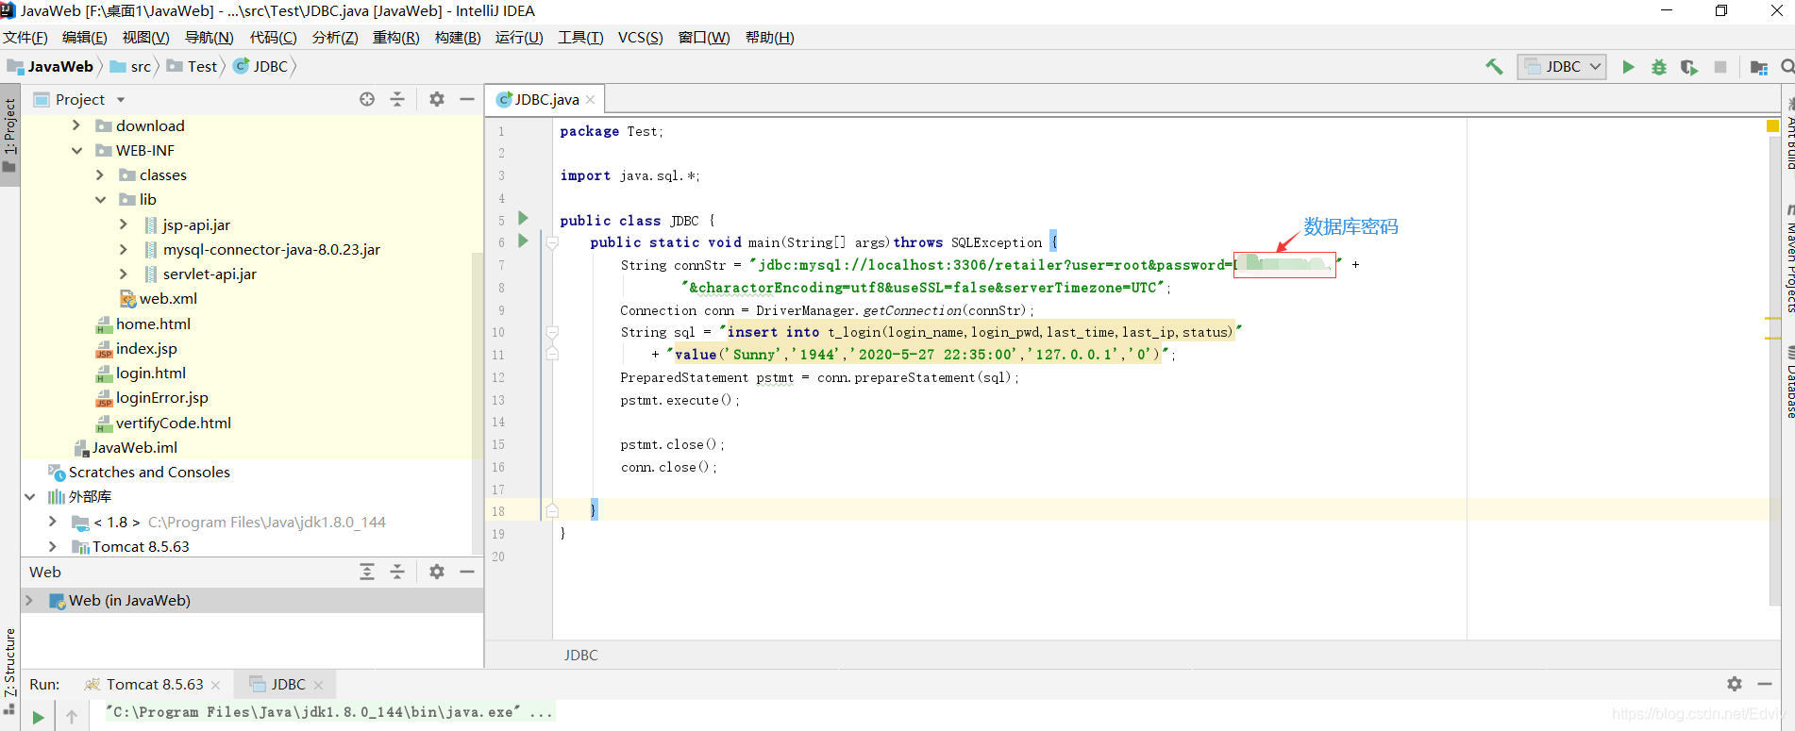Run with coverage using the shield icon
The image size is (1795, 731).
1689,67
